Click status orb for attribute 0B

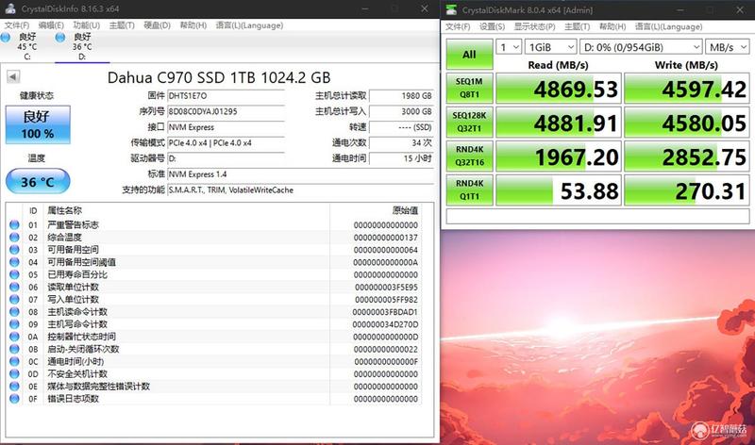coord(14,349)
